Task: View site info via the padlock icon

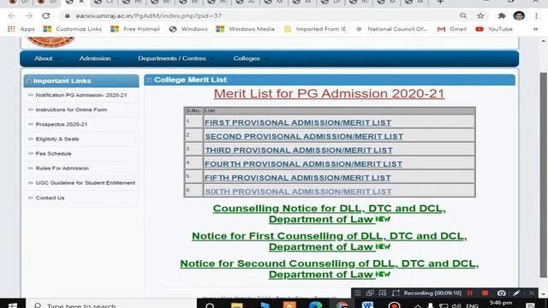Action: pyautogui.click(x=68, y=15)
